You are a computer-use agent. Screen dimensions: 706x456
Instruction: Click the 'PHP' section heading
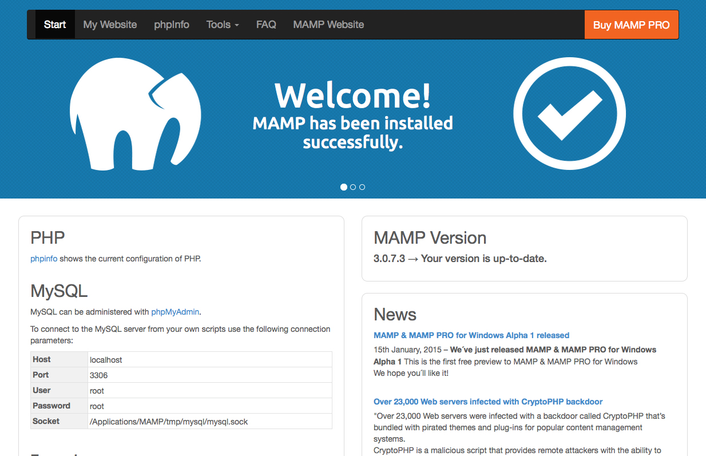(47, 237)
